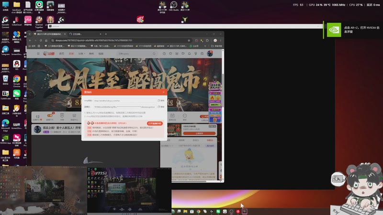The width and height of the screenshot is (383, 215).
Task: Open the QQ desktop shortcut
Action: (17, 65)
